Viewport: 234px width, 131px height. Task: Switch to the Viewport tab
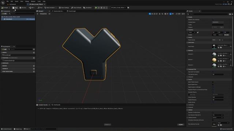[41, 11]
